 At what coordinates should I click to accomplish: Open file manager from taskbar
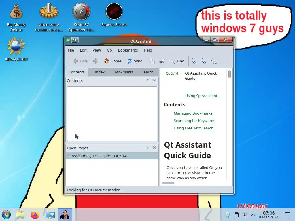tap(20, 215)
